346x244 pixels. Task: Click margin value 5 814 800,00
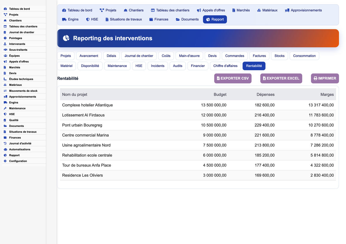coord(322,155)
